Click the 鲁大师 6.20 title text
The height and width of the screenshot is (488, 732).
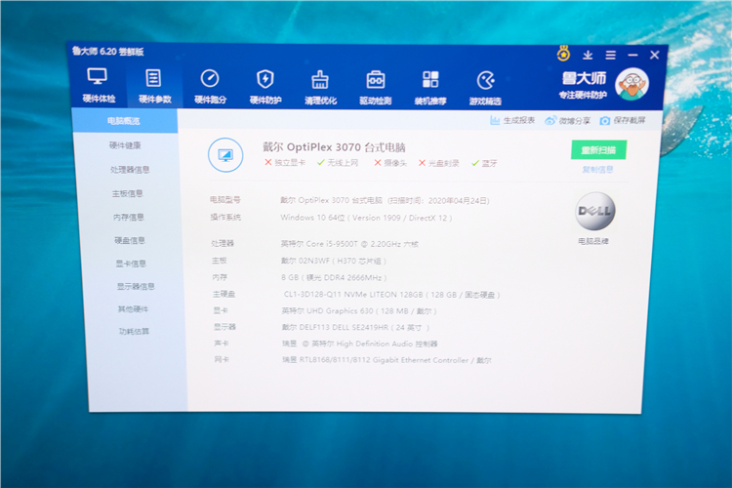[107, 52]
